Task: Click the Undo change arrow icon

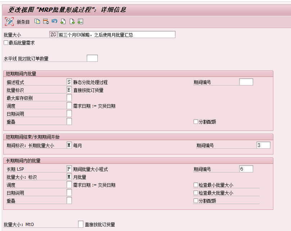Action: click(x=54, y=21)
